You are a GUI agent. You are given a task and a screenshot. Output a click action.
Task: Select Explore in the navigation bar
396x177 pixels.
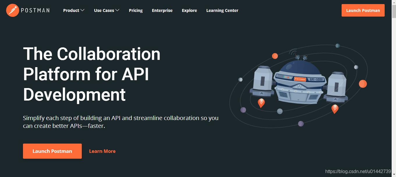pos(189,10)
